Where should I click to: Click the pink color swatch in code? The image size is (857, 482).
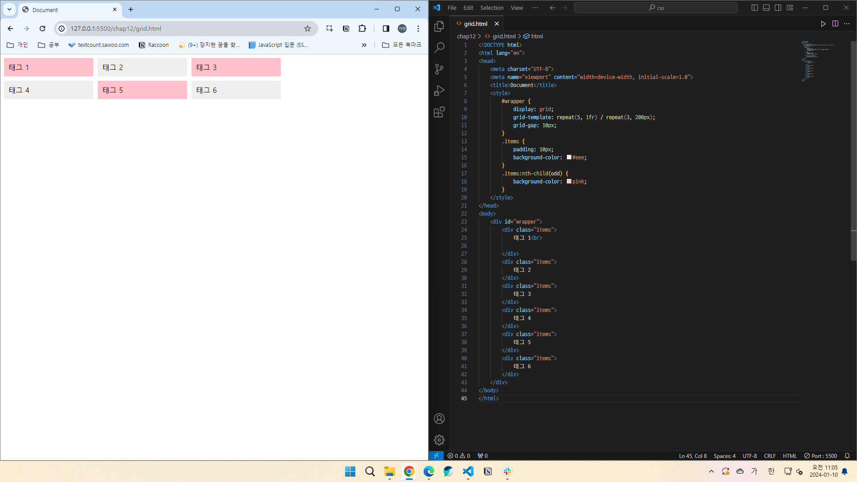[569, 181]
